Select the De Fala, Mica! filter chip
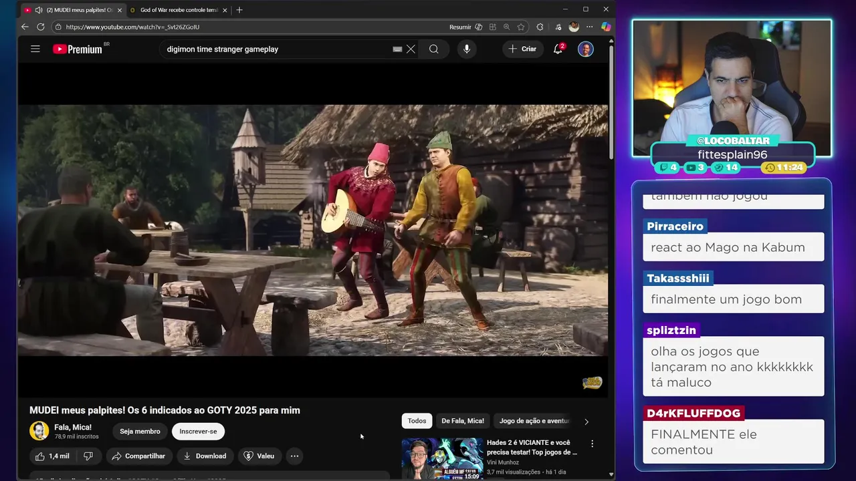This screenshot has width=856, height=481. click(x=463, y=421)
